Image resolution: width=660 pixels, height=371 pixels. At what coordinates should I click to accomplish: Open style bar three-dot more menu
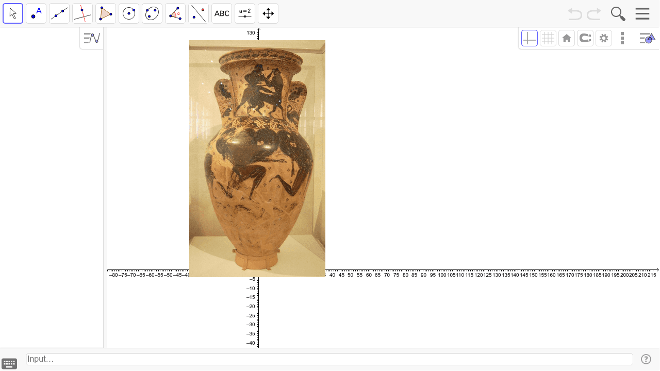622,38
